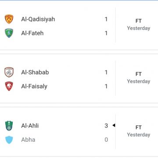Viewport: 158px width, 158px height.
Task: Click Al-Ahli's score of 3
Action: [106, 126]
